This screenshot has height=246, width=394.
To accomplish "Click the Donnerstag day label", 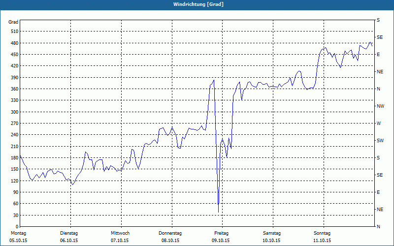I will point(170,233).
